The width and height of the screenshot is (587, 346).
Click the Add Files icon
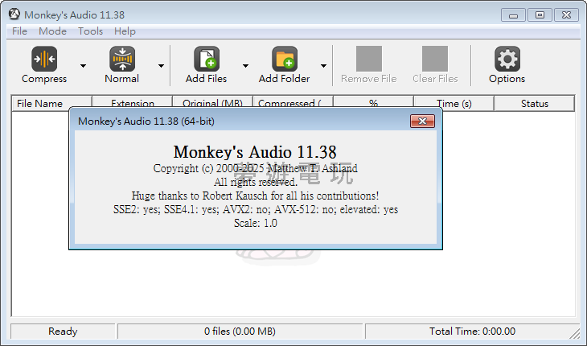[x=206, y=59]
